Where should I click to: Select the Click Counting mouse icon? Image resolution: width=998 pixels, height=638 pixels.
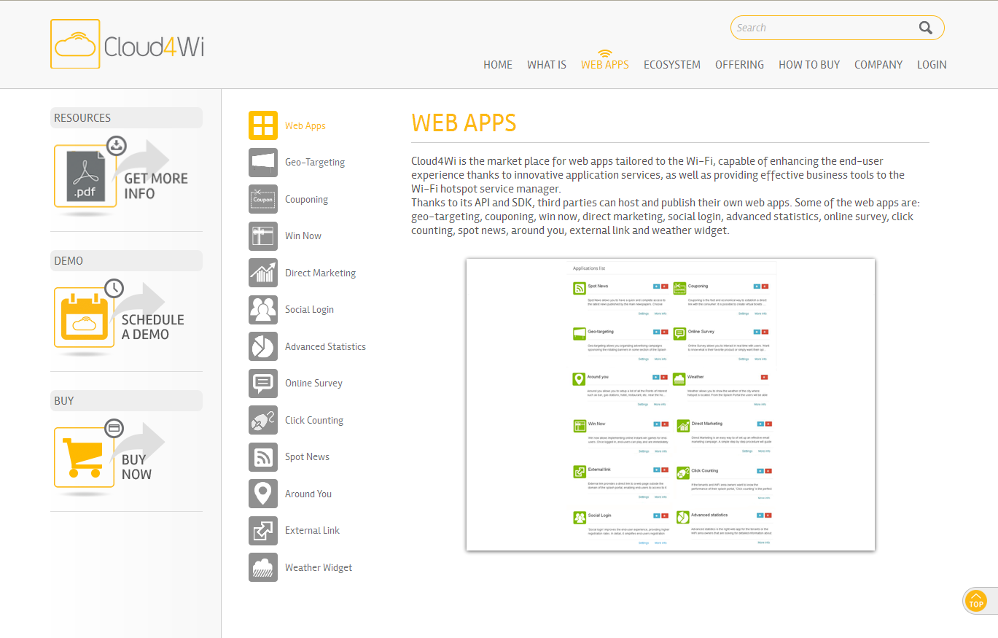[x=263, y=420]
